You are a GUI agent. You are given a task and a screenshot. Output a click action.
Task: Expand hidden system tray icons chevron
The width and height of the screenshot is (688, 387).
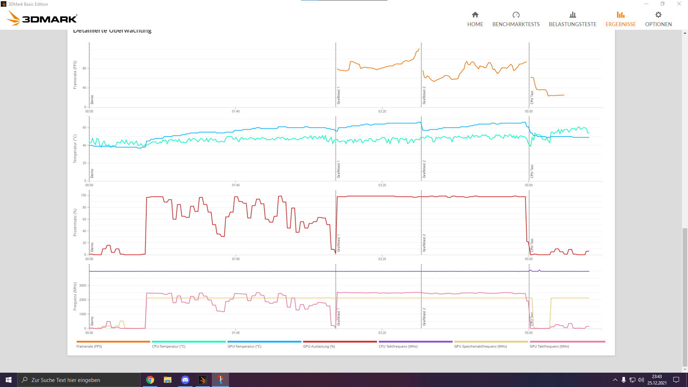point(615,380)
